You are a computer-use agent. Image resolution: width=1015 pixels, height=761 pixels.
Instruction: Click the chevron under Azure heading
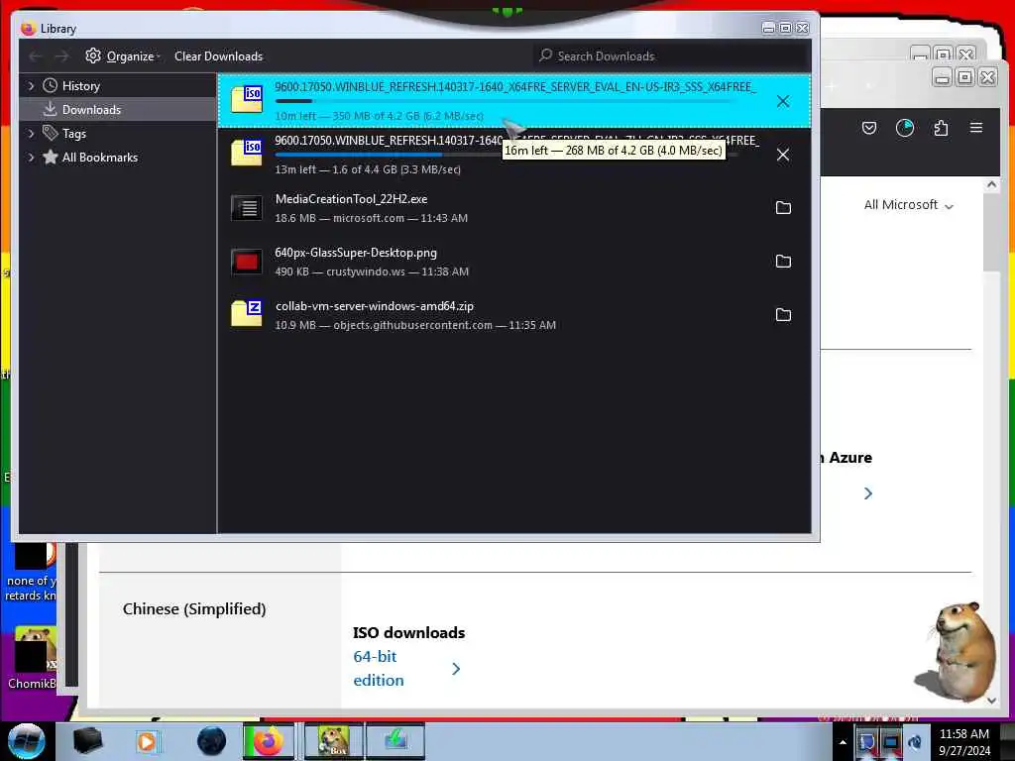coord(868,493)
